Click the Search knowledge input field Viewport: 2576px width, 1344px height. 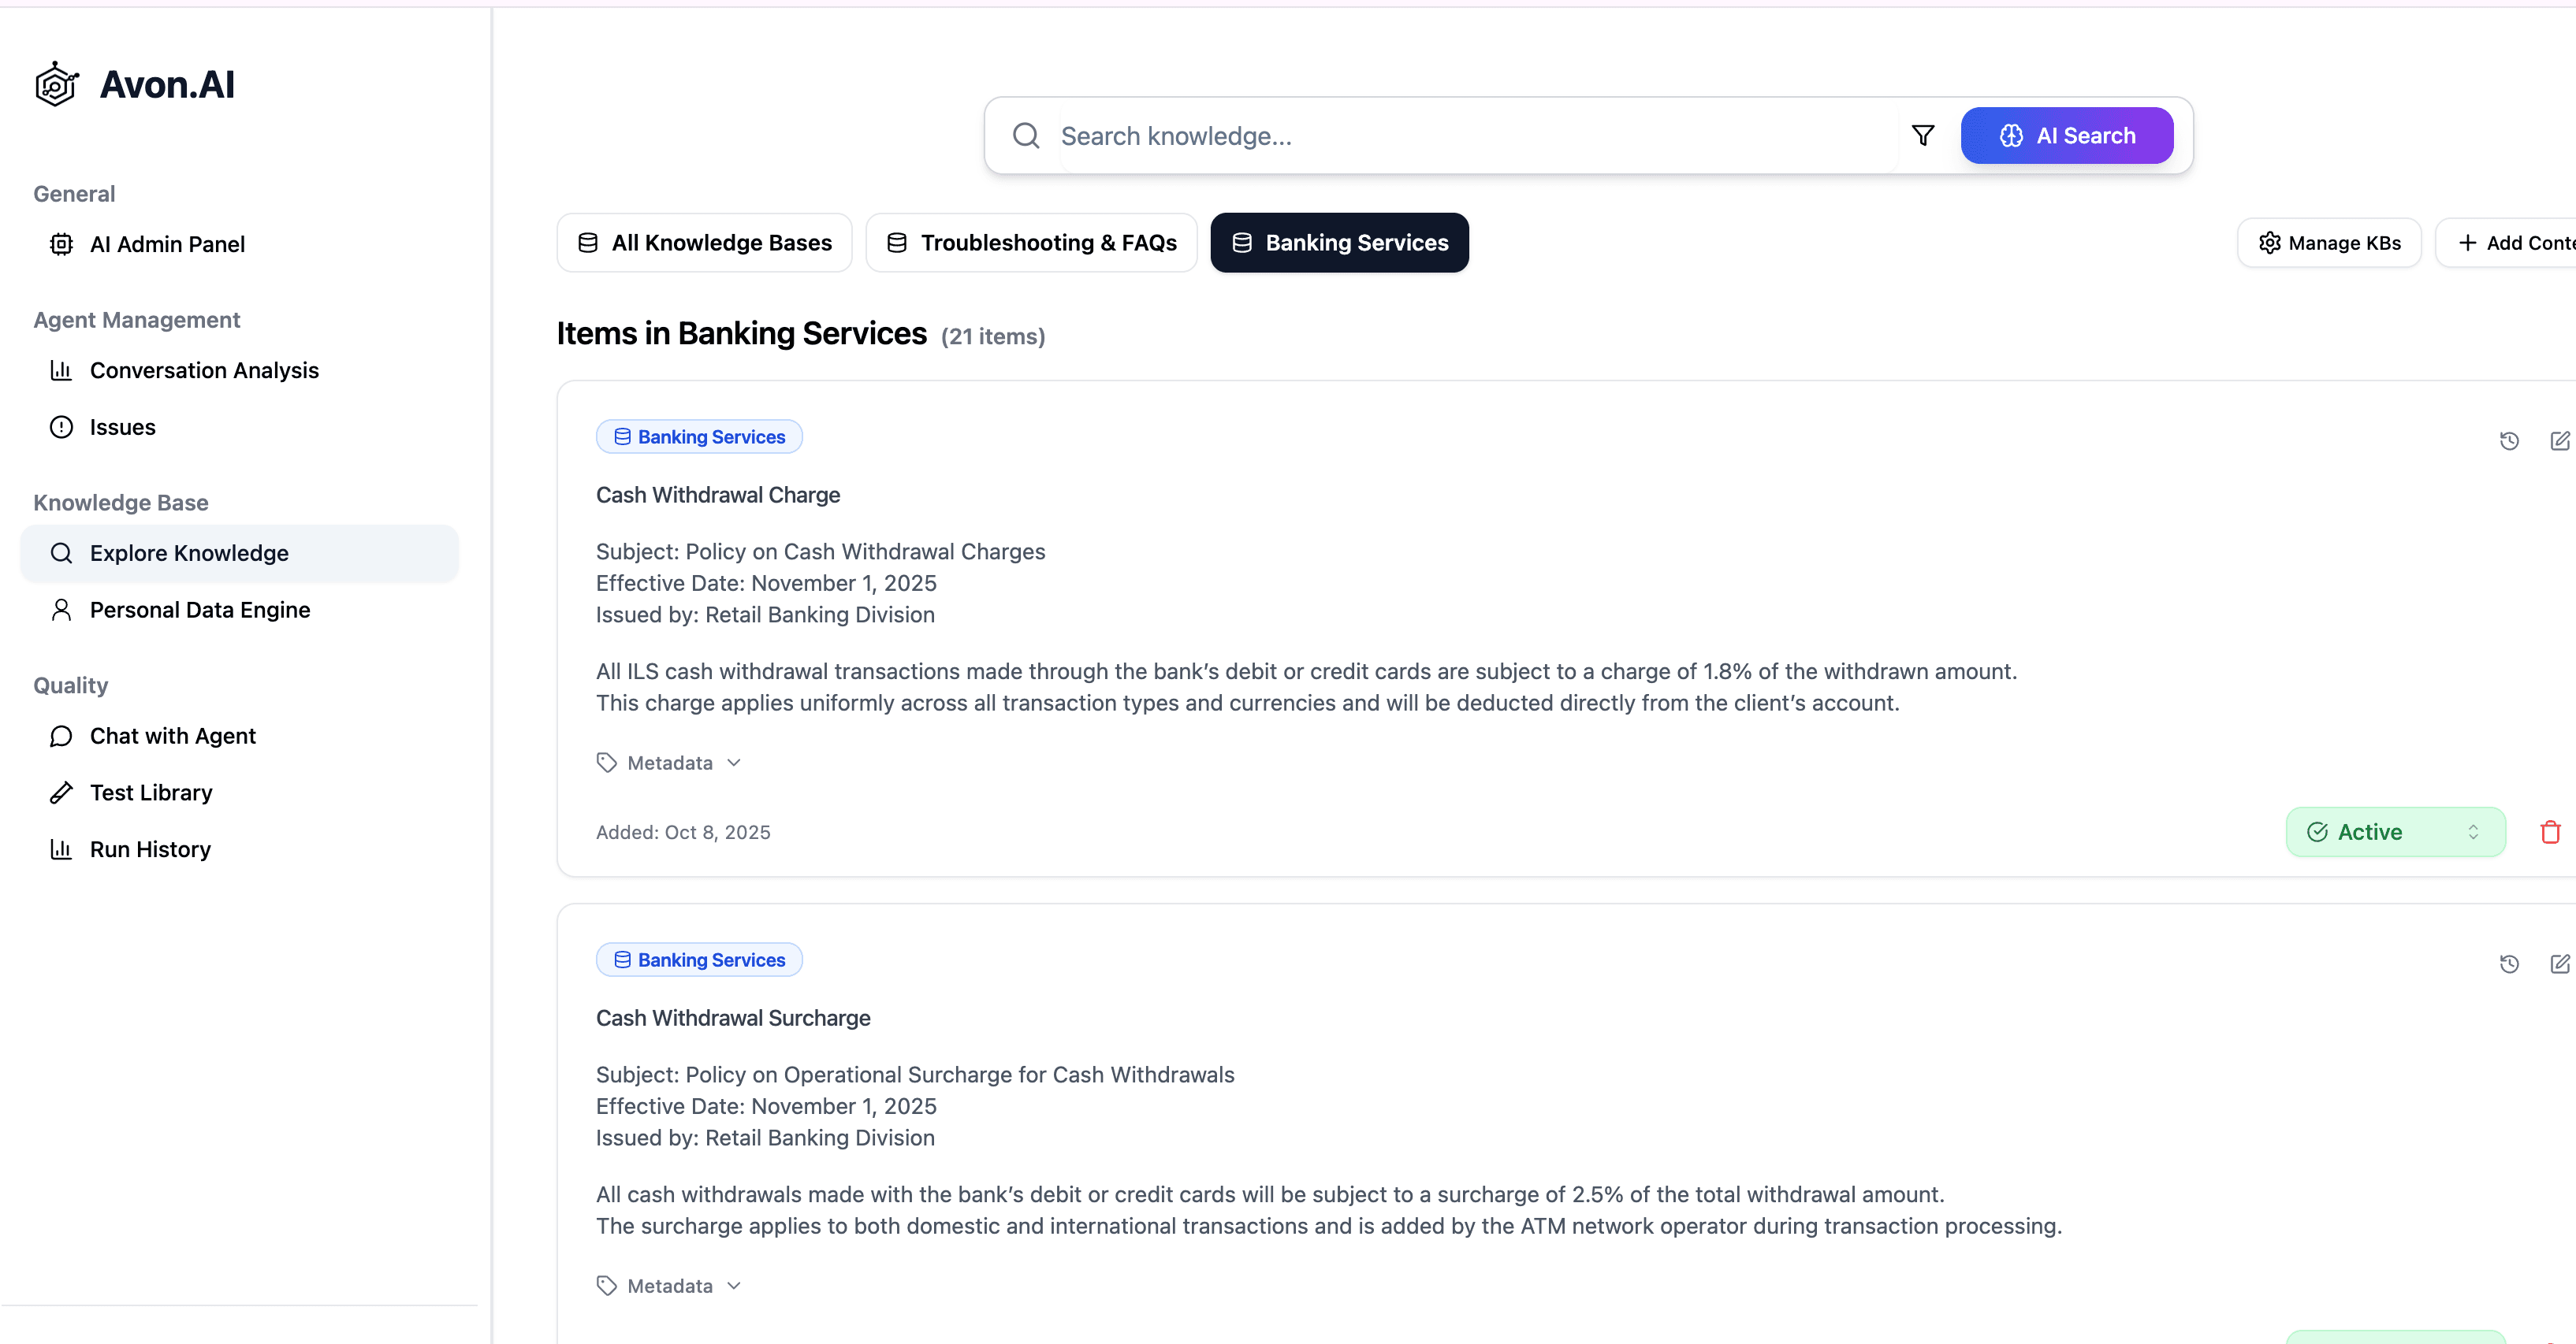1400,136
